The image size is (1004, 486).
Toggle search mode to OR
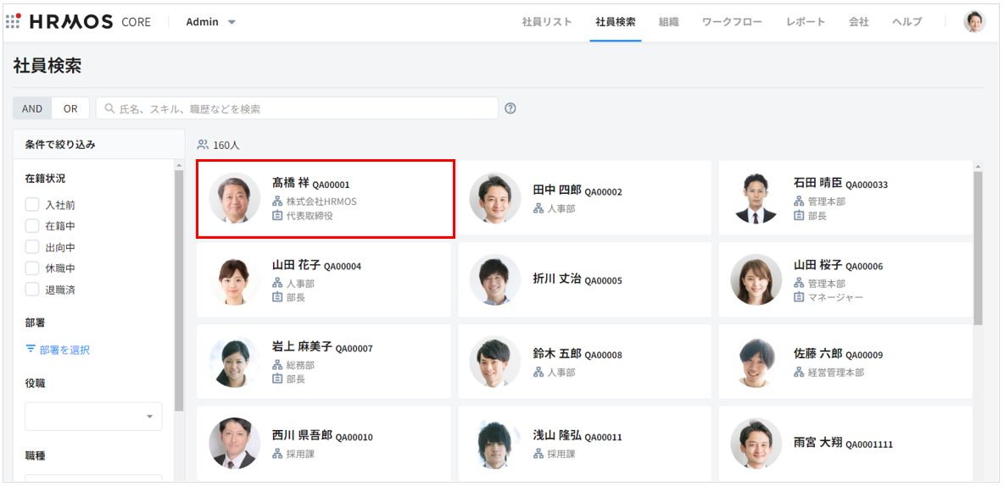pos(70,108)
